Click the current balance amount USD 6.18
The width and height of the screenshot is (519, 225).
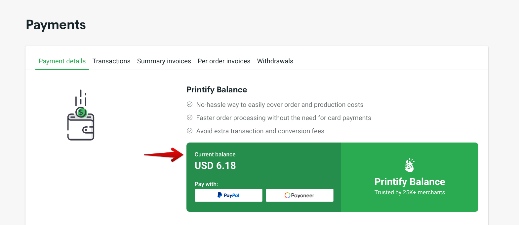pos(215,166)
